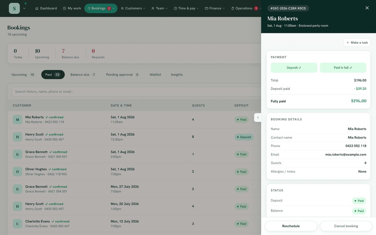
Task: Click booking reference #SSC-2026-C2BX-R5CD
Action: point(288,8)
